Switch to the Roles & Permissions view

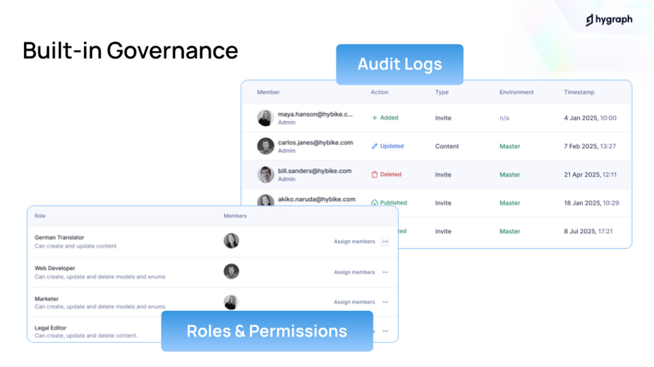point(267,331)
